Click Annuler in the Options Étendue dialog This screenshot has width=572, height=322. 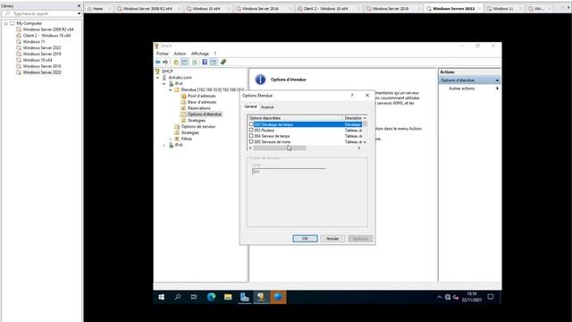coord(332,239)
